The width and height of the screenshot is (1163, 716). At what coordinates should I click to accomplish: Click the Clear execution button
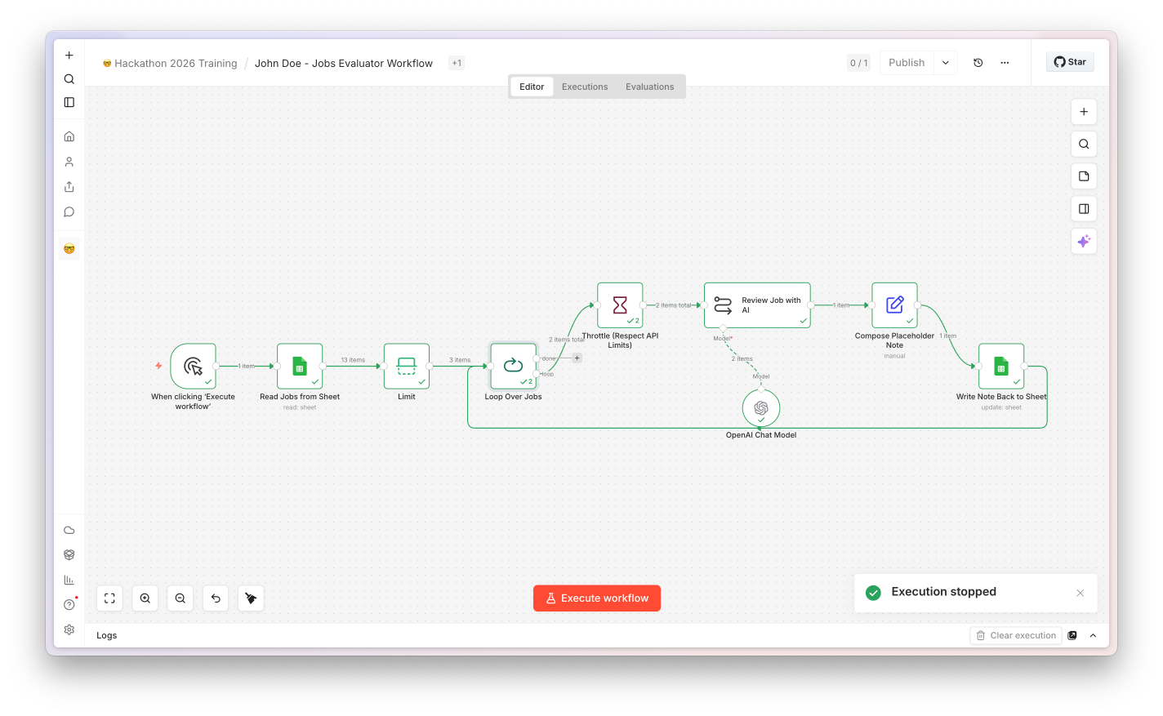coord(1016,635)
